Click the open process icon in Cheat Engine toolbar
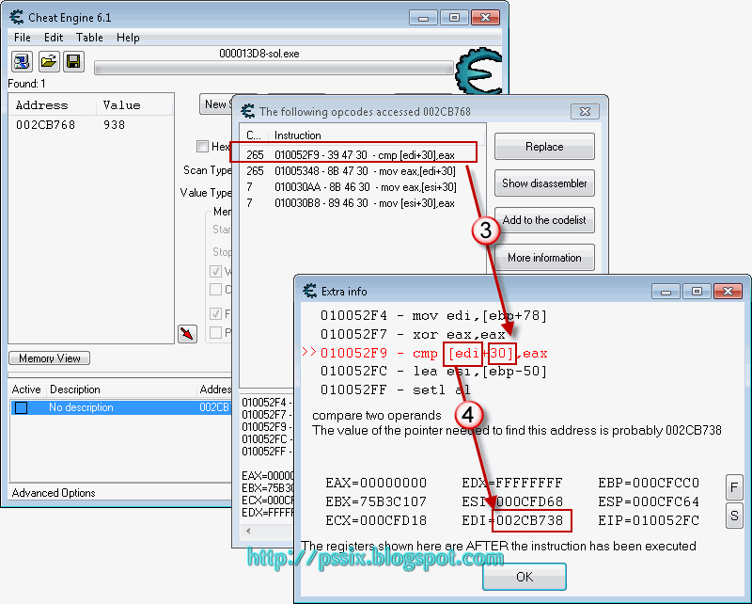This screenshot has height=604, width=752. tap(22, 61)
